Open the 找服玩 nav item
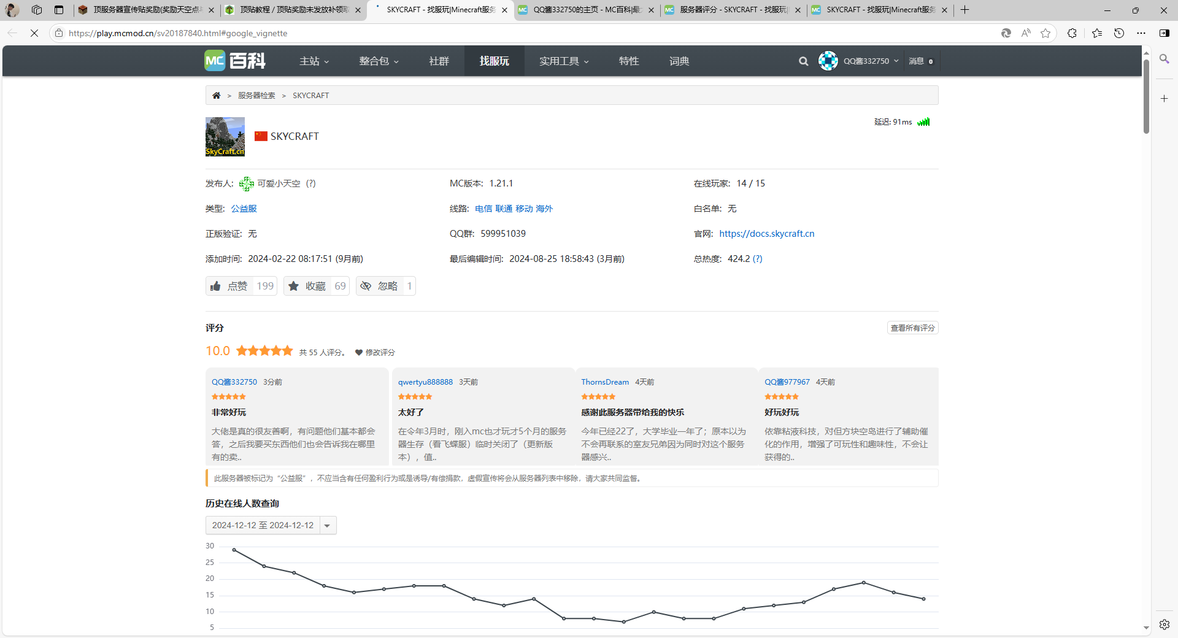 [x=495, y=61]
